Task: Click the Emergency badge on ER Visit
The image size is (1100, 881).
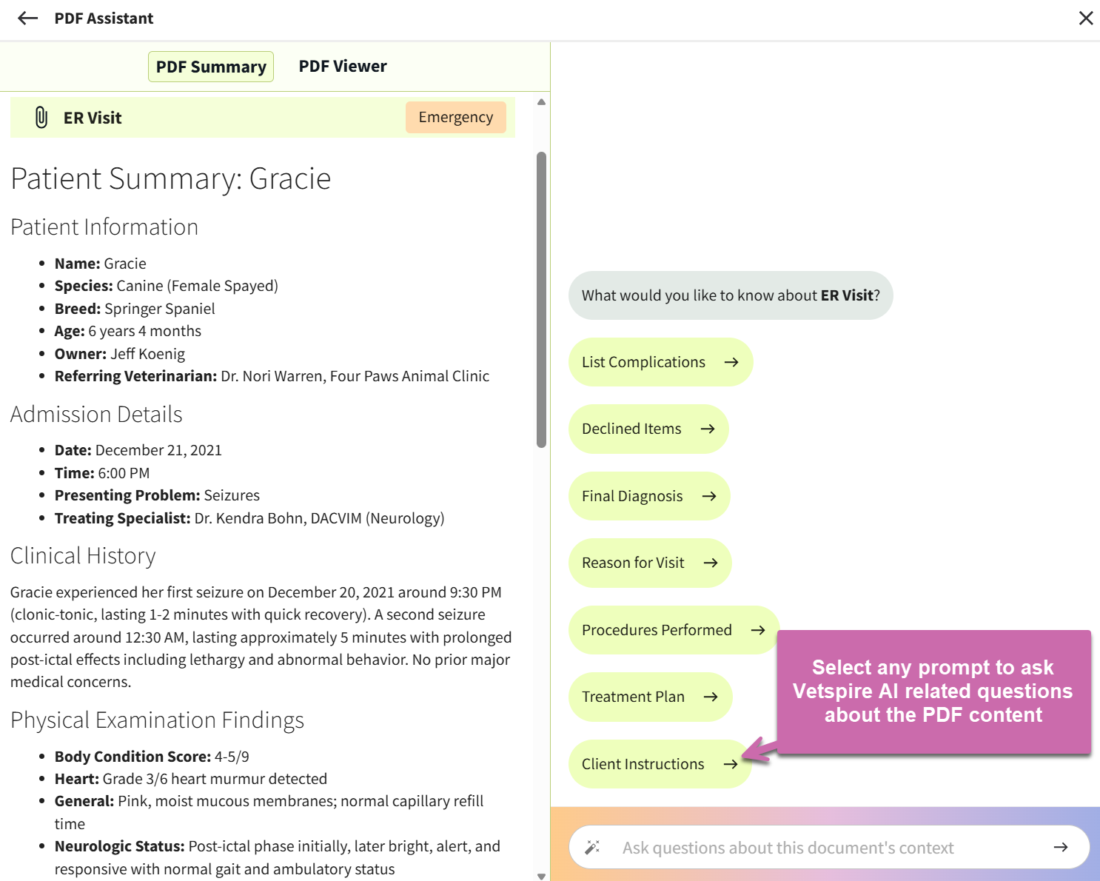Action: [x=455, y=116]
